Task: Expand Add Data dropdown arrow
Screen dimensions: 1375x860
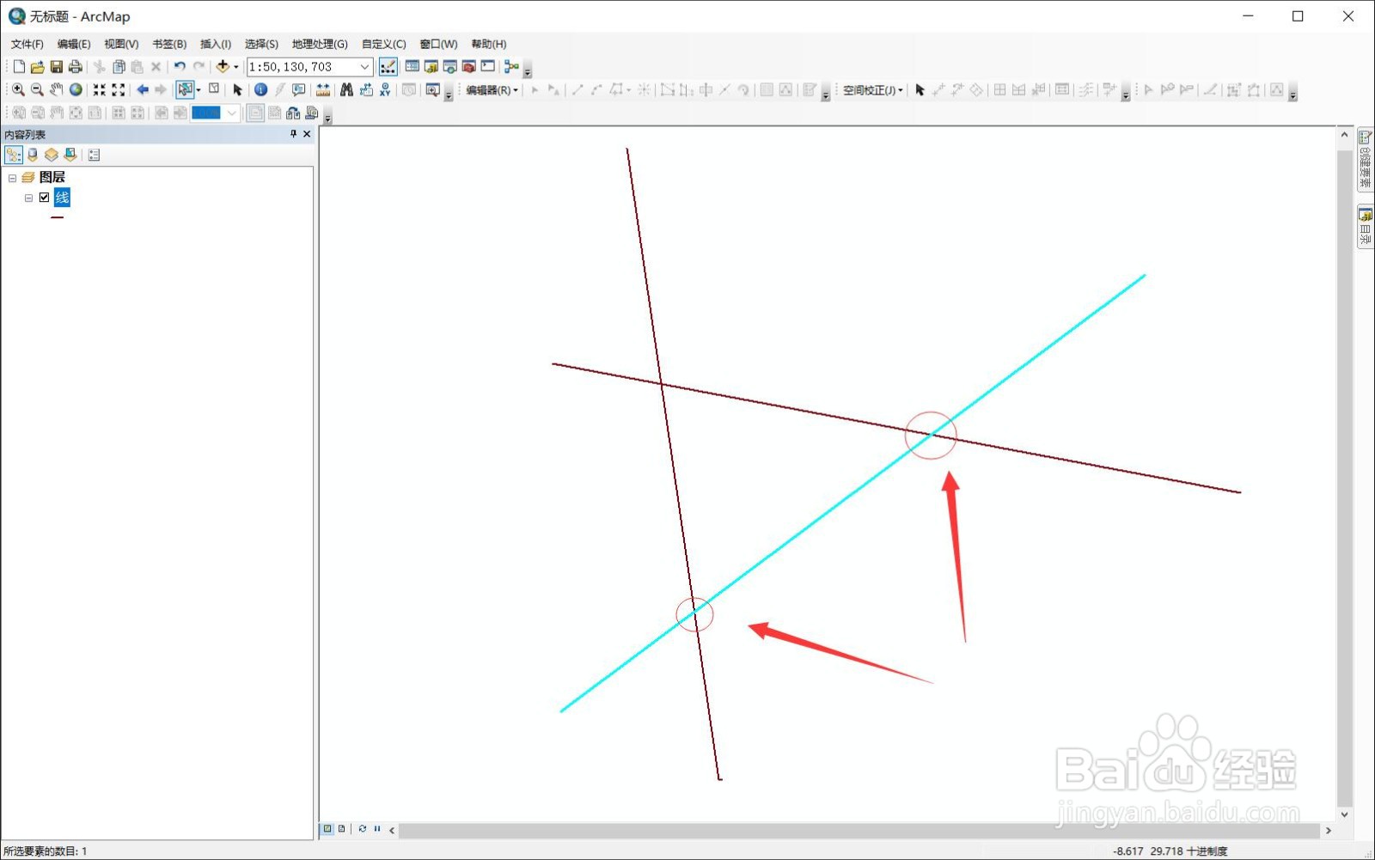Action: [235, 67]
